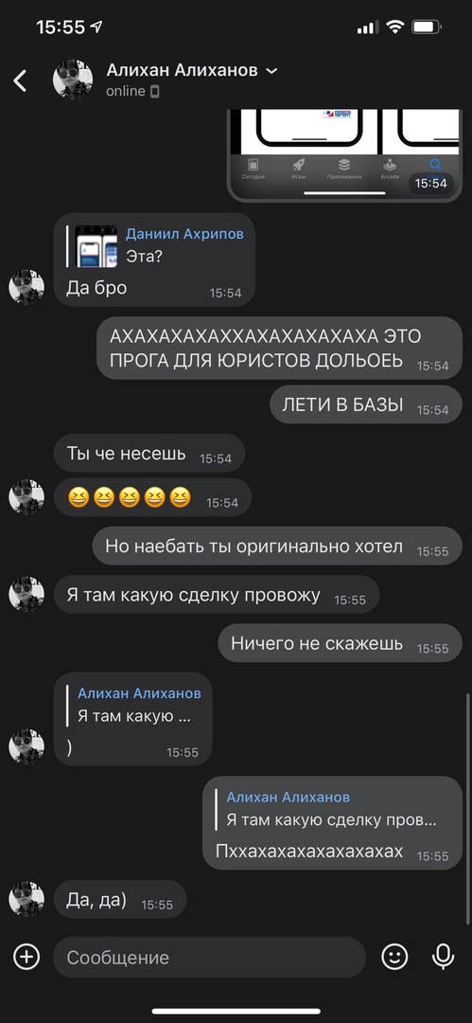Tap the quoted "Я там какую ..." snippet
The height and width of the screenshot is (1023, 472).
pyautogui.click(x=133, y=705)
